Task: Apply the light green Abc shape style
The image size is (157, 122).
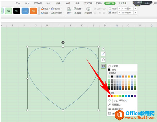Action: pos(8,11)
